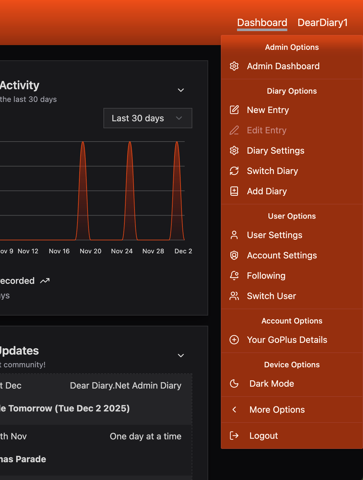This screenshot has height=480, width=363.
Task: Toggle Dark Mode in Device Options
Action: [x=292, y=383]
